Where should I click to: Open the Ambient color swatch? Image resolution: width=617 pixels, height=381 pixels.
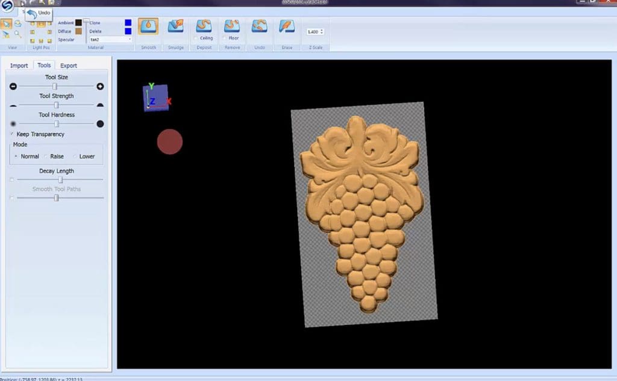click(x=79, y=23)
